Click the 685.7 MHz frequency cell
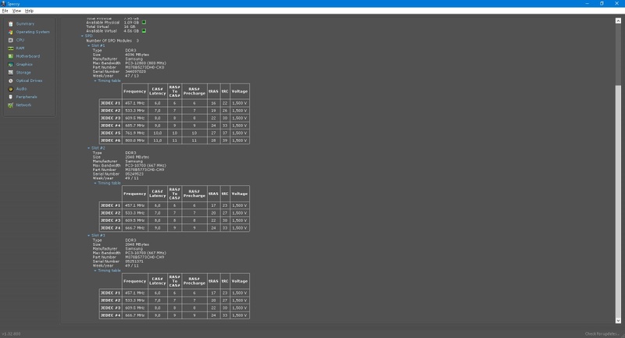This screenshot has width=625, height=338. click(x=134, y=126)
